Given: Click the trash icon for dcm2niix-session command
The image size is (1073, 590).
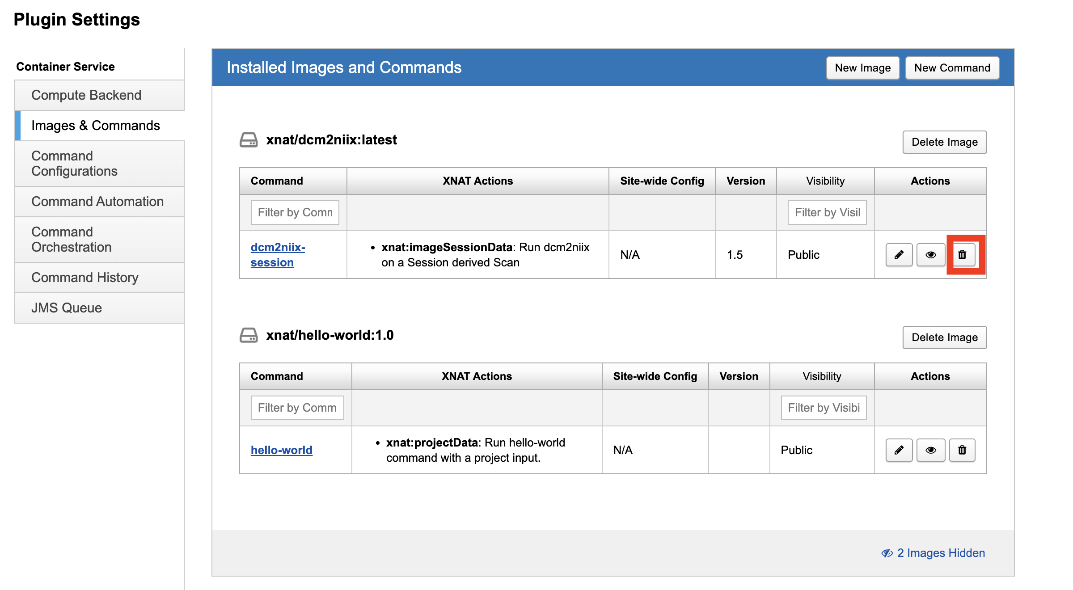Looking at the screenshot, I should [x=962, y=255].
